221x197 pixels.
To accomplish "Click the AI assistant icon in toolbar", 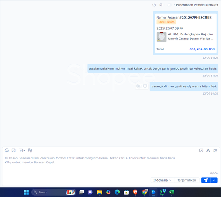I will point(208,151).
